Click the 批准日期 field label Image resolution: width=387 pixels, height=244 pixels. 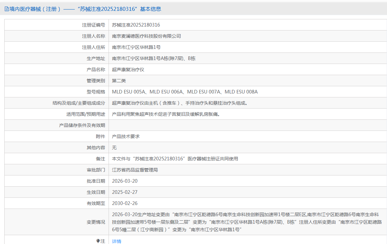[x=96, y=181]
